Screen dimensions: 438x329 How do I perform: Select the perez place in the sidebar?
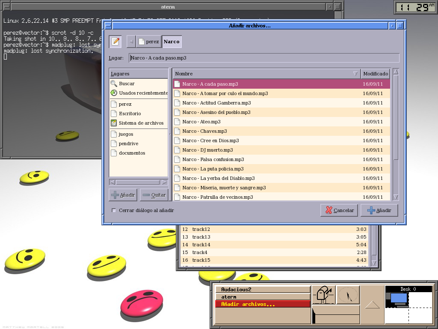coord(139,104)
